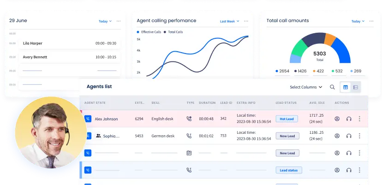Screen dimensions: 382x185
Task: Click the Lead status badge
Action: pos(289,170)
